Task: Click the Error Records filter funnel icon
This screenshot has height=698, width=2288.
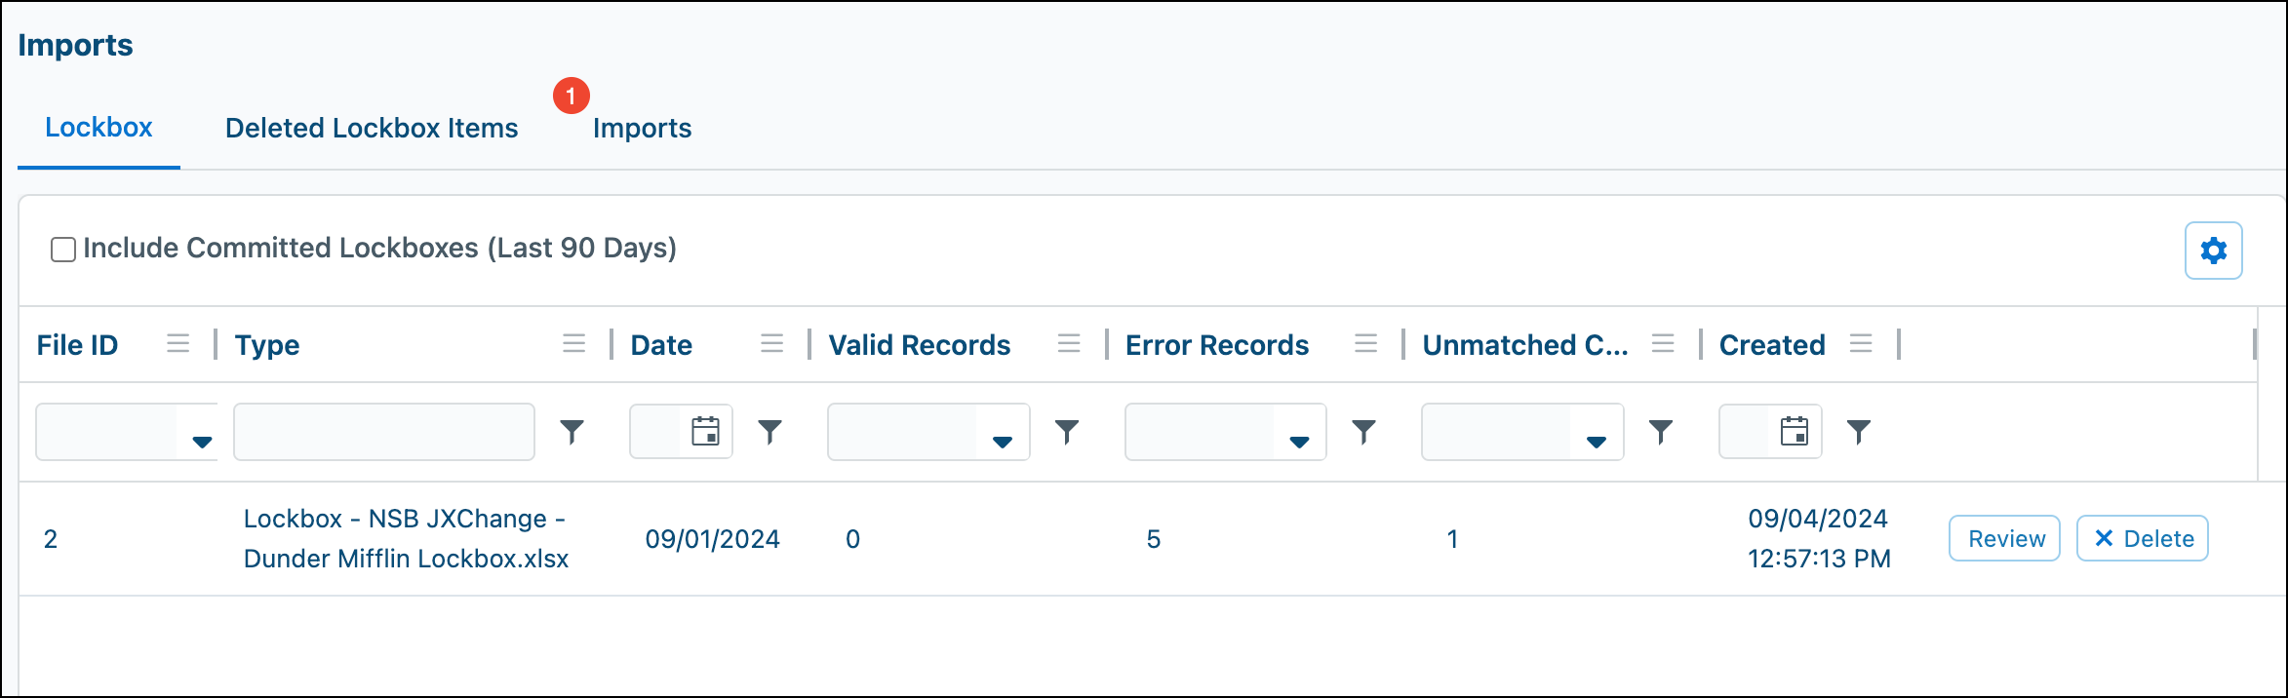Action: tap(1363, 432)
